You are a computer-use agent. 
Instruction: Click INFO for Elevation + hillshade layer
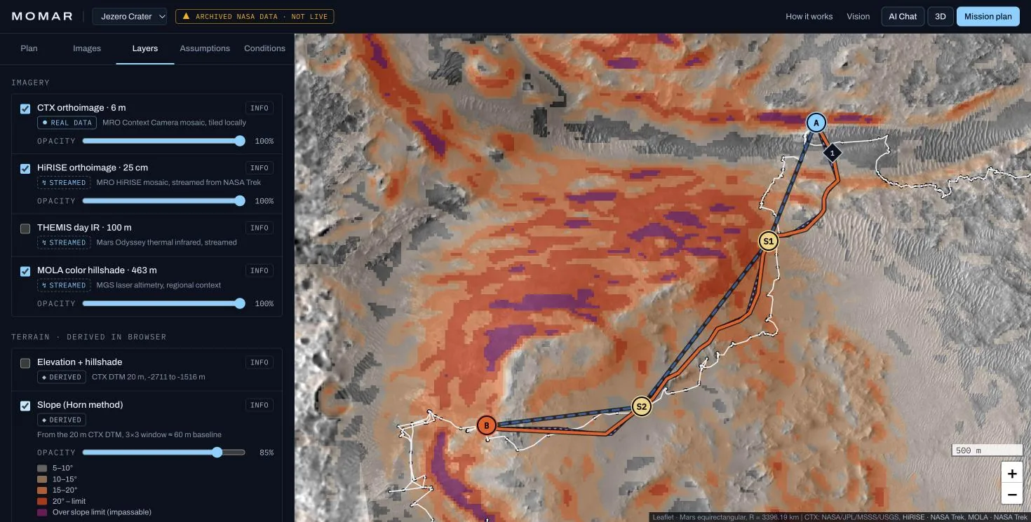pyautogui.click(x=260, y=362)
